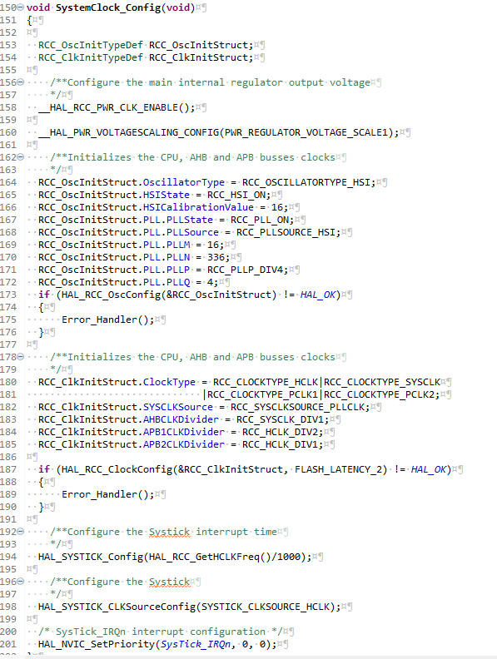Click line number 160 in the gutter
Image resolution: width=497 pixels, height=659 pixels.
tap(8, 133)
